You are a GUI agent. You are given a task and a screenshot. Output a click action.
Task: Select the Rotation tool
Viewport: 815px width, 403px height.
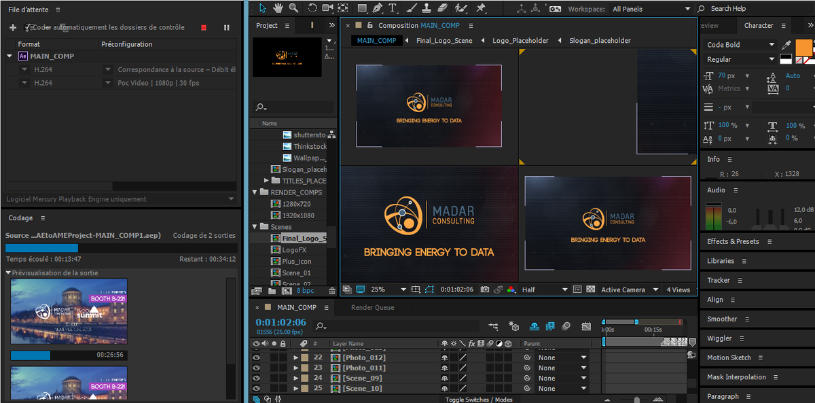click(x=312, y=7)
